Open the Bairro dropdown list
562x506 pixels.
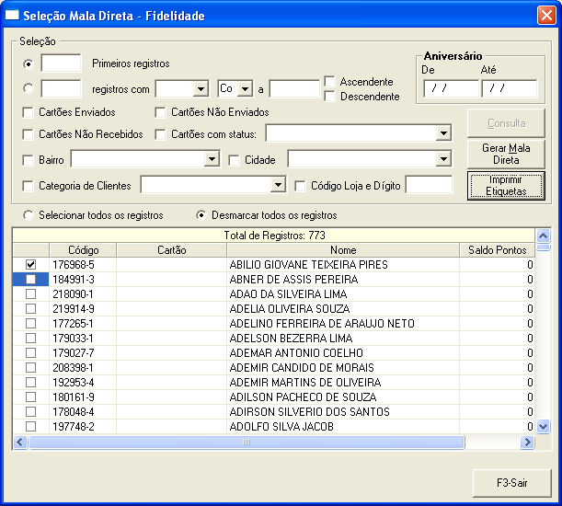coord(211,160)
